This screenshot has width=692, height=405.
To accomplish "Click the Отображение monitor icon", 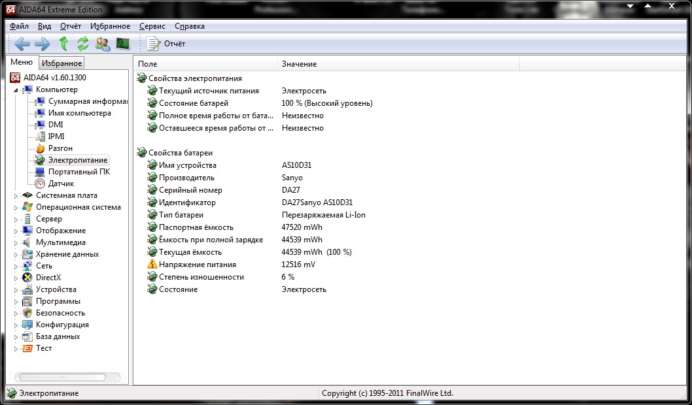I will [27, 231].
